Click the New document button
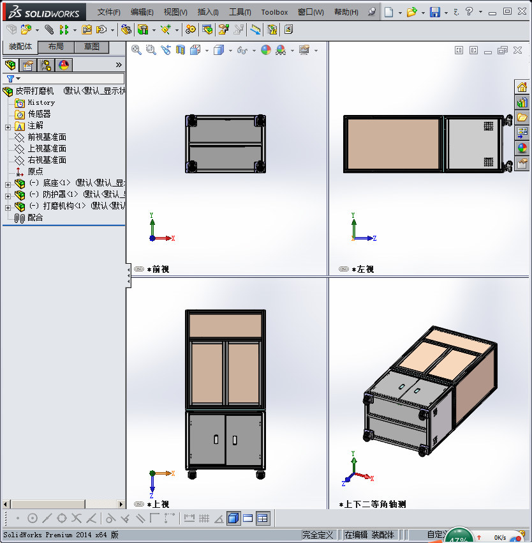This screenshot has height=543, width=532. 389,12
